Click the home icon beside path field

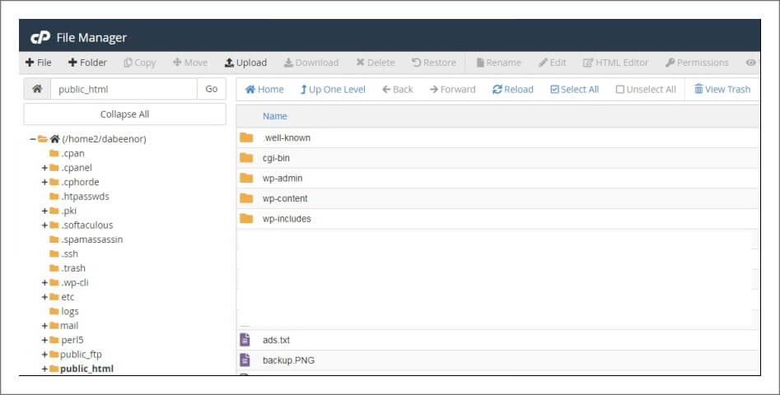[37, 89]
